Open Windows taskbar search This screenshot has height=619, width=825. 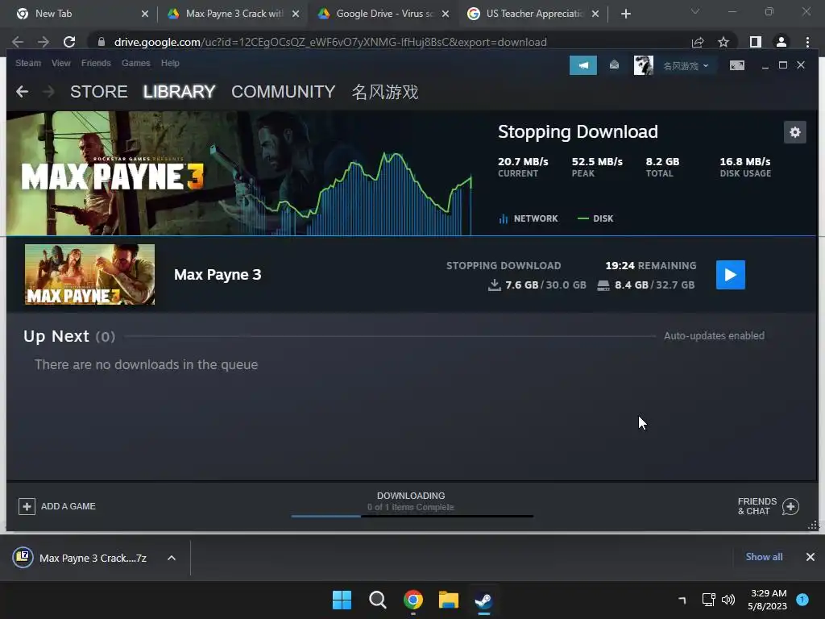377,600
